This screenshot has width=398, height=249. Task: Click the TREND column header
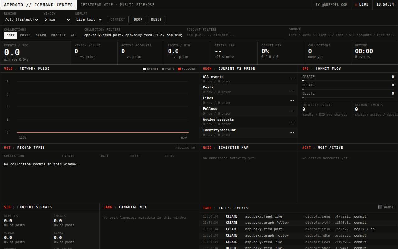(169, 156)
